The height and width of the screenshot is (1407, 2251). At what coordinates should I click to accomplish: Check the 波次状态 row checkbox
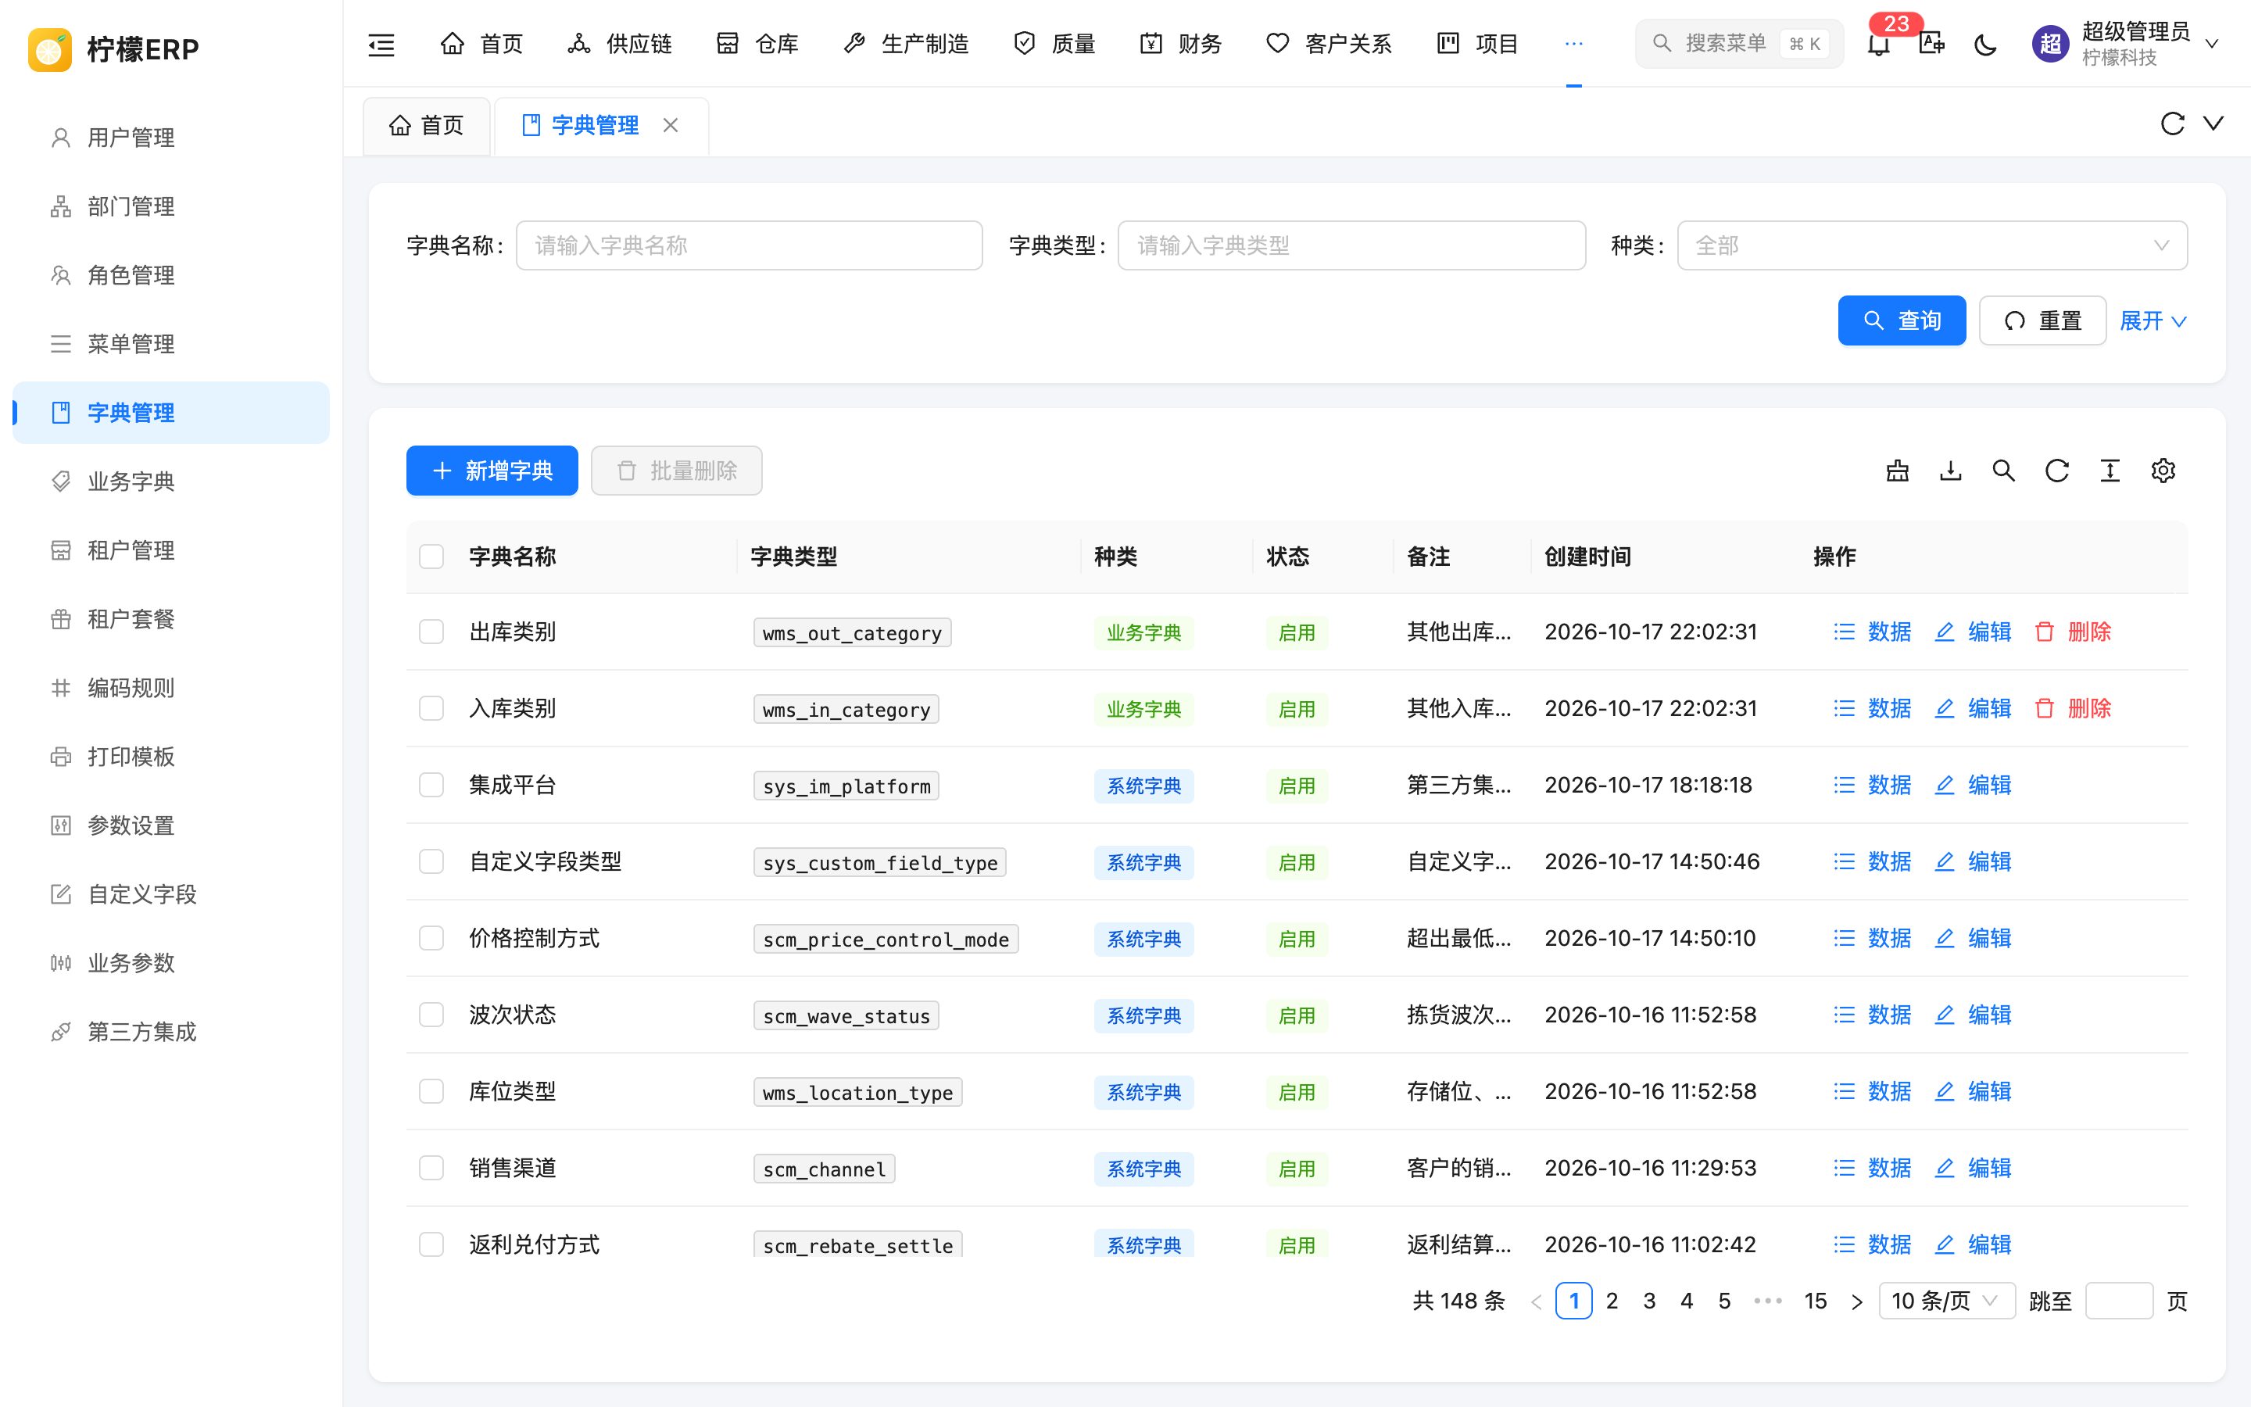(x=431, y=1015)
